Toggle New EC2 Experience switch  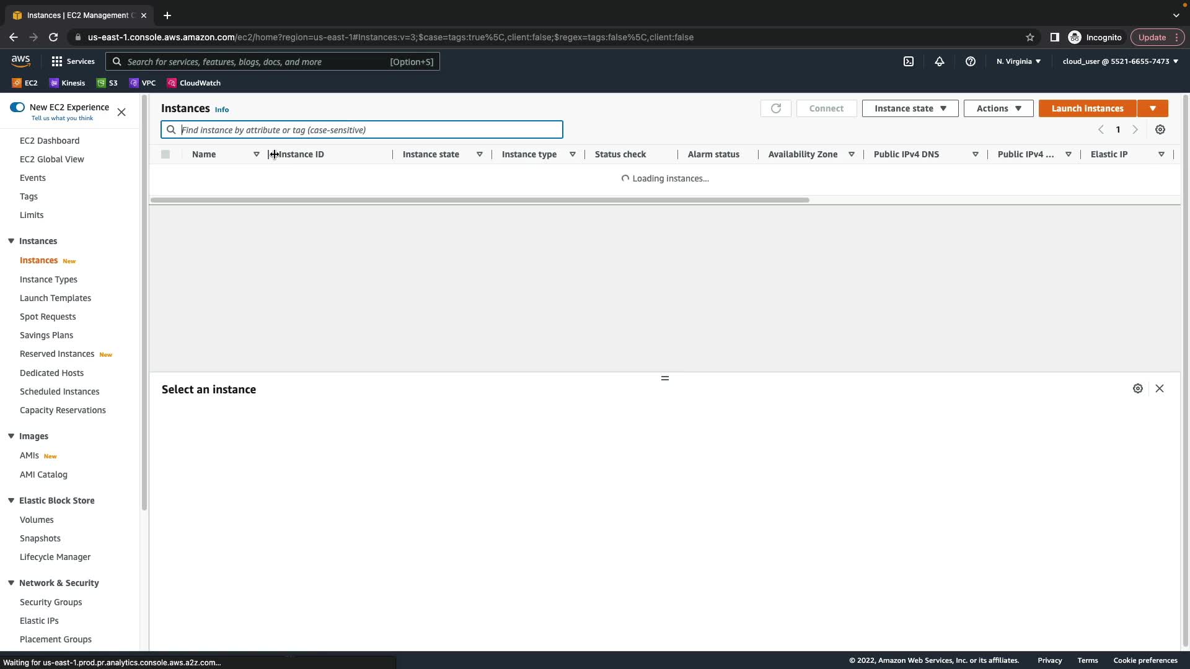click(x=17, y=107)
